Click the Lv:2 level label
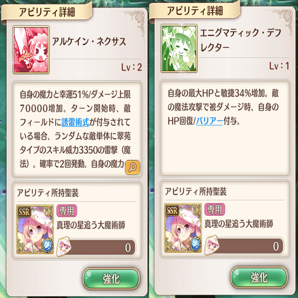 [132, 67]
